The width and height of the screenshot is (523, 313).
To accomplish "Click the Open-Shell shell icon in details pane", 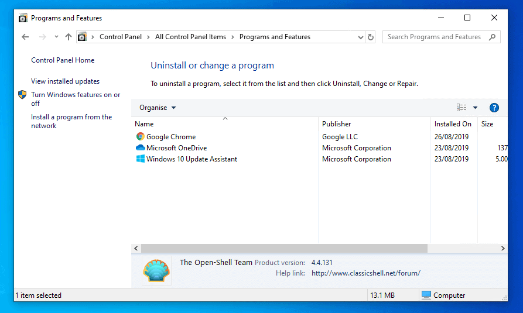I will (x=157, y=270).
